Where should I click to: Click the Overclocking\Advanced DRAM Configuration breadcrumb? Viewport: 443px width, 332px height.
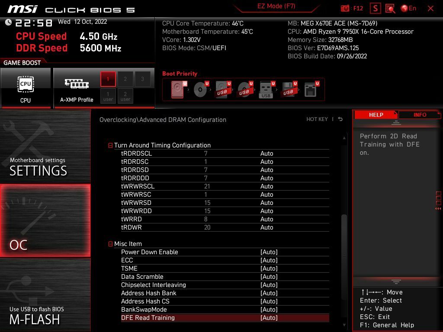[163, 120]
